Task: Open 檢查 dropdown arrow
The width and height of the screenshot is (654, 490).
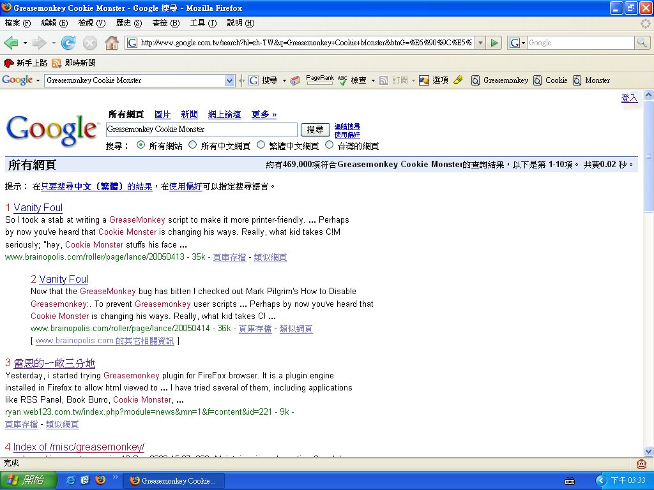Action: click(x=373, y=81)
